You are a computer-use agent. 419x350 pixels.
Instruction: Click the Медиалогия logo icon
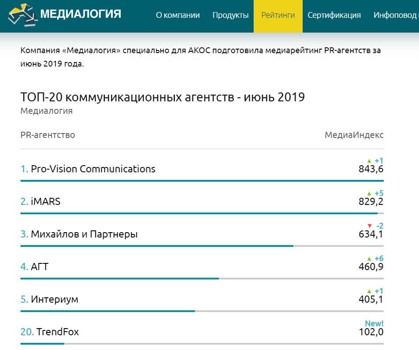[23, 15]
